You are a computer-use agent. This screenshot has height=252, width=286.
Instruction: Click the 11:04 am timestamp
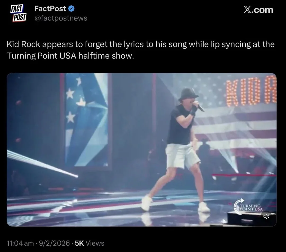20,243
